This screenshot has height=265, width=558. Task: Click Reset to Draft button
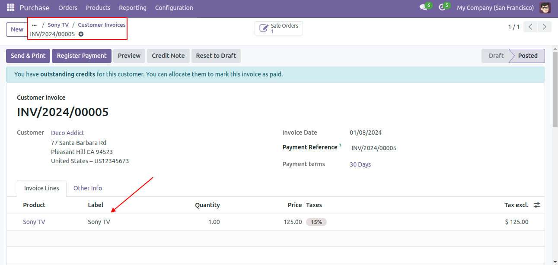click(x=216, y=56)
